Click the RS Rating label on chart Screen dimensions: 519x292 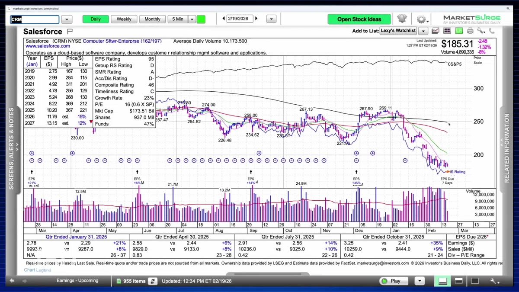458,172
